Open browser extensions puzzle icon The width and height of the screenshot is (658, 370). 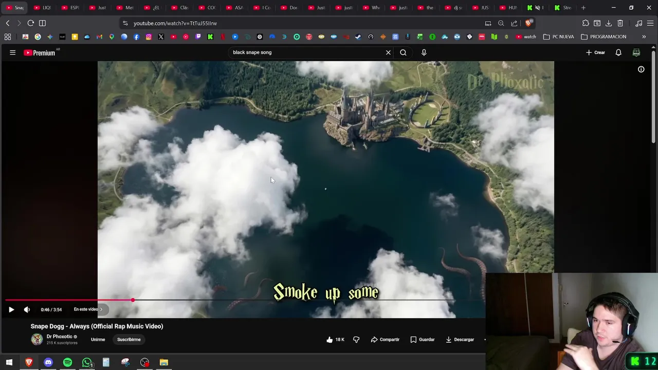586,23
